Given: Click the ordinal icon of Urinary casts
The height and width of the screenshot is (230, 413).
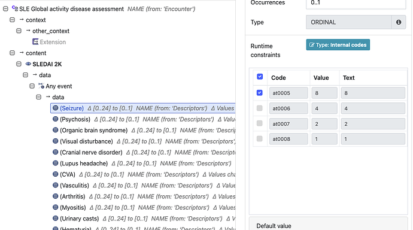Looking at the screenshot, I should click(55, 218).
